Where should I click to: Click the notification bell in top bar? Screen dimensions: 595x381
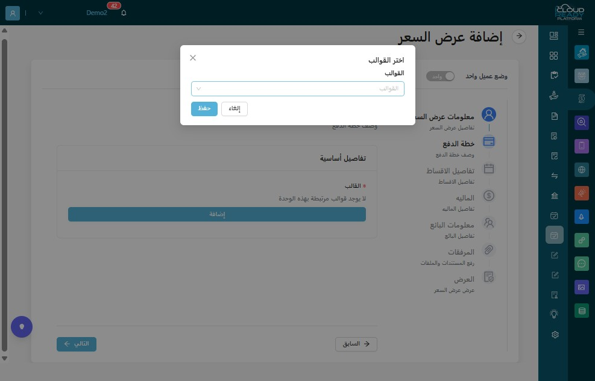124,13
